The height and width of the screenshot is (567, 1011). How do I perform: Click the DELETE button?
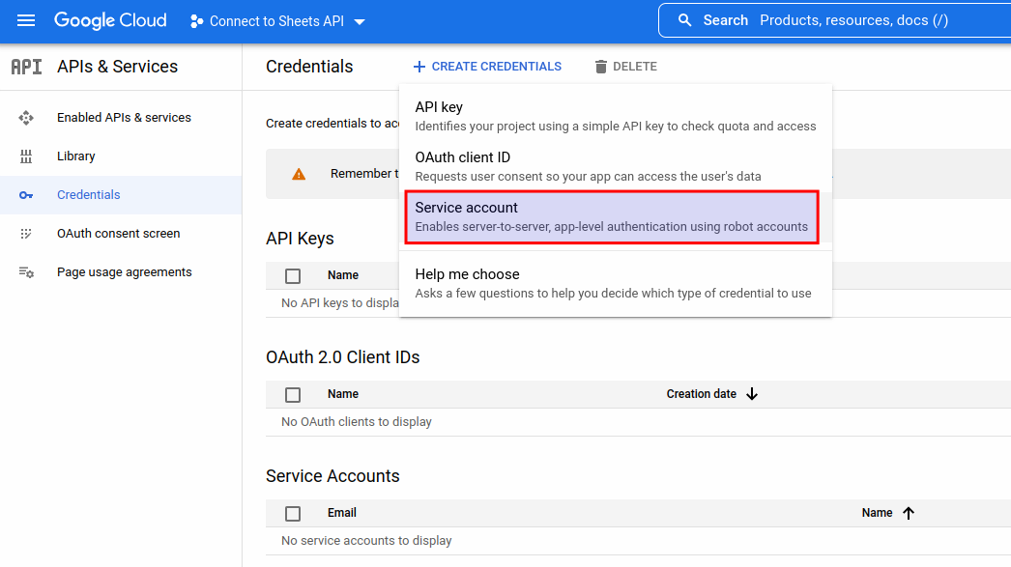(625, 66)
